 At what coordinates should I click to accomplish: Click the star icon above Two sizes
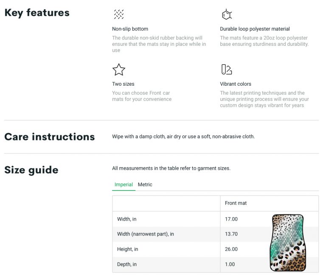[x=119, y=70]
